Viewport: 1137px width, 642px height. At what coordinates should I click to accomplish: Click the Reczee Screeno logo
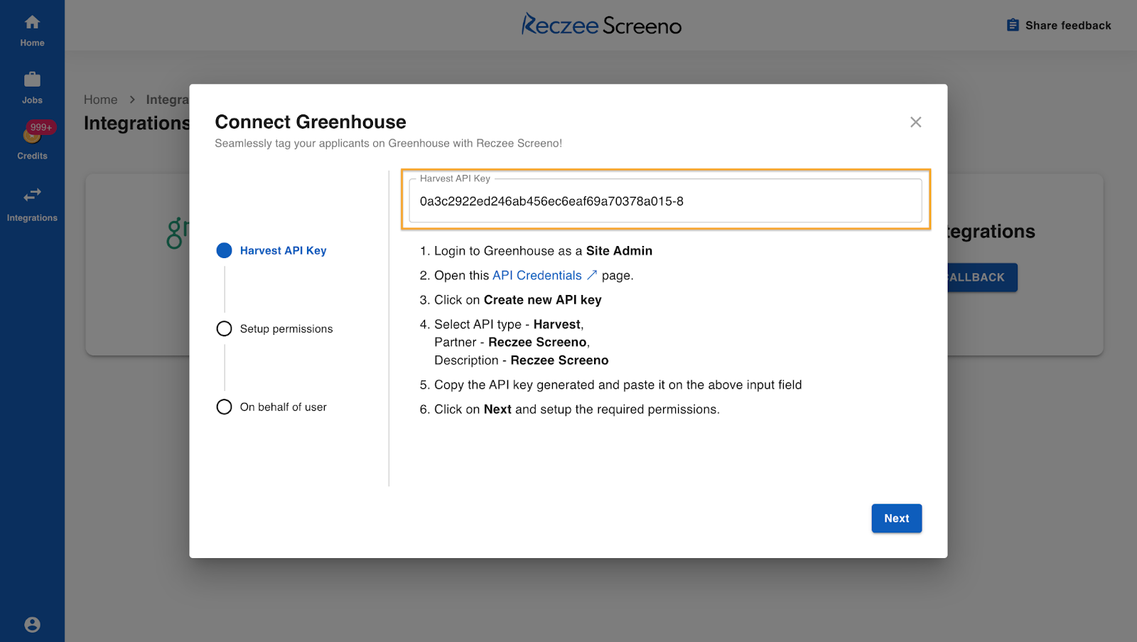(x=601, y=25)
